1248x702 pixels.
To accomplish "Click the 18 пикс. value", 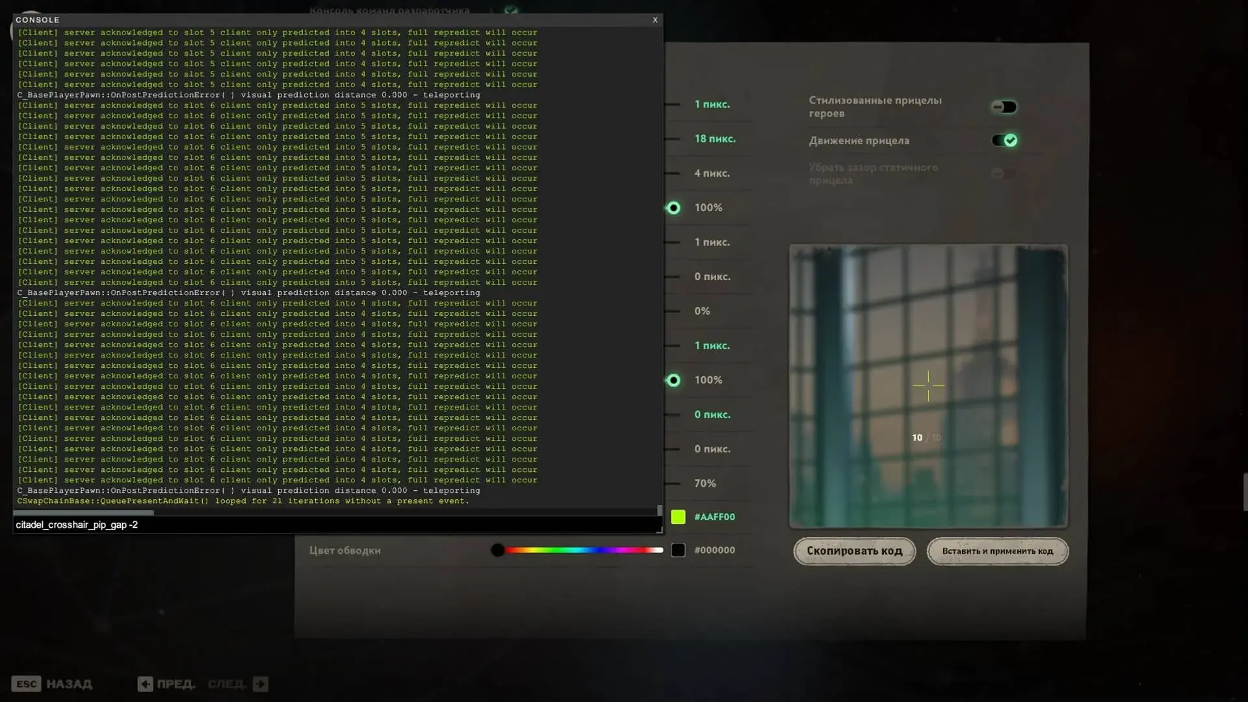I will (715, 138).
